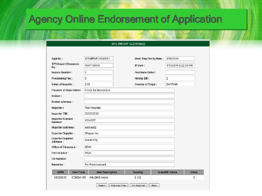Click the Purpose of Importation field
The image size is (262, 196).
tap(129, 90)
